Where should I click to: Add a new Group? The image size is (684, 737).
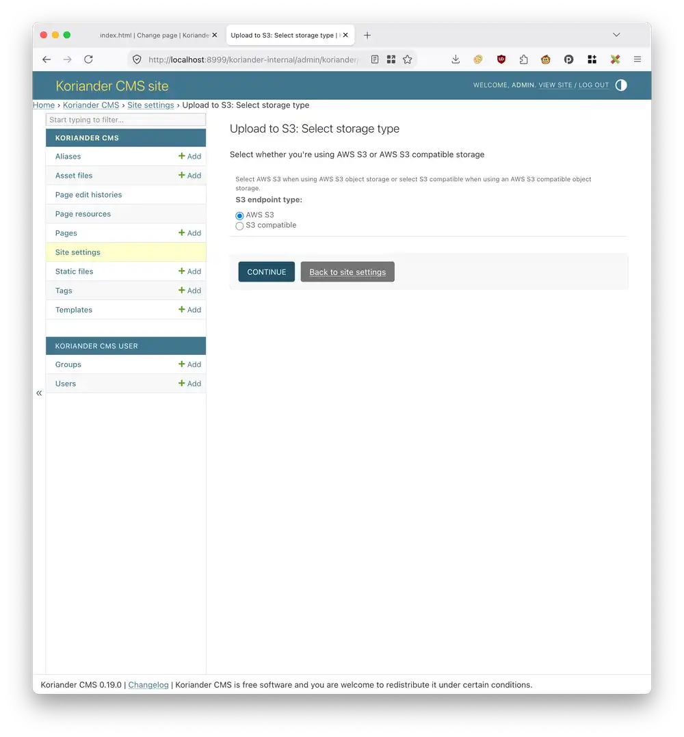coord(190,365)
